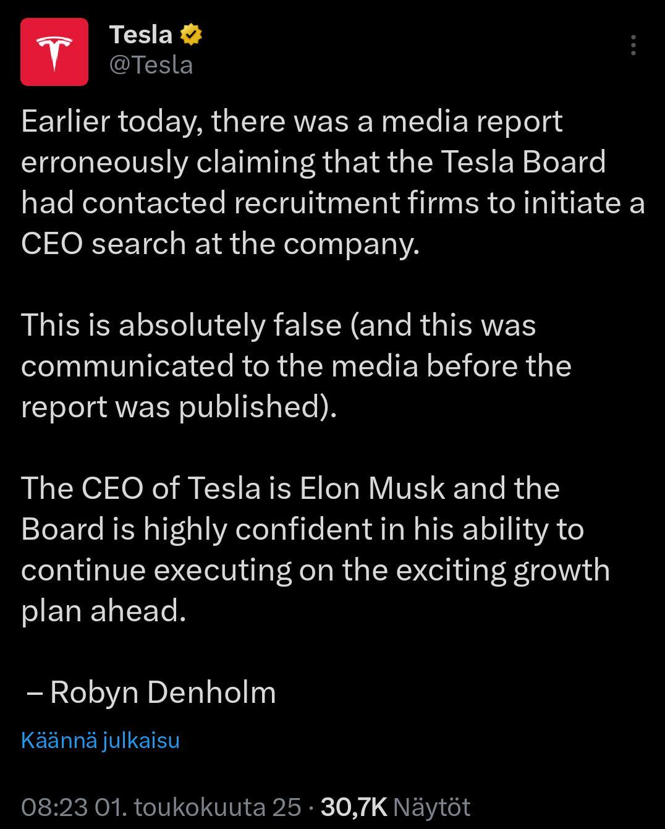The width and height of the screenshot is (665, 829).
Task: Tap the line 'This is absolutely false'
Action: (x=279, y=326)
